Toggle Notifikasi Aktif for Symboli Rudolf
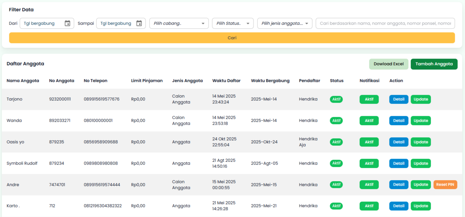This screenshot has width=465, height=217. (x=369, y=163)
